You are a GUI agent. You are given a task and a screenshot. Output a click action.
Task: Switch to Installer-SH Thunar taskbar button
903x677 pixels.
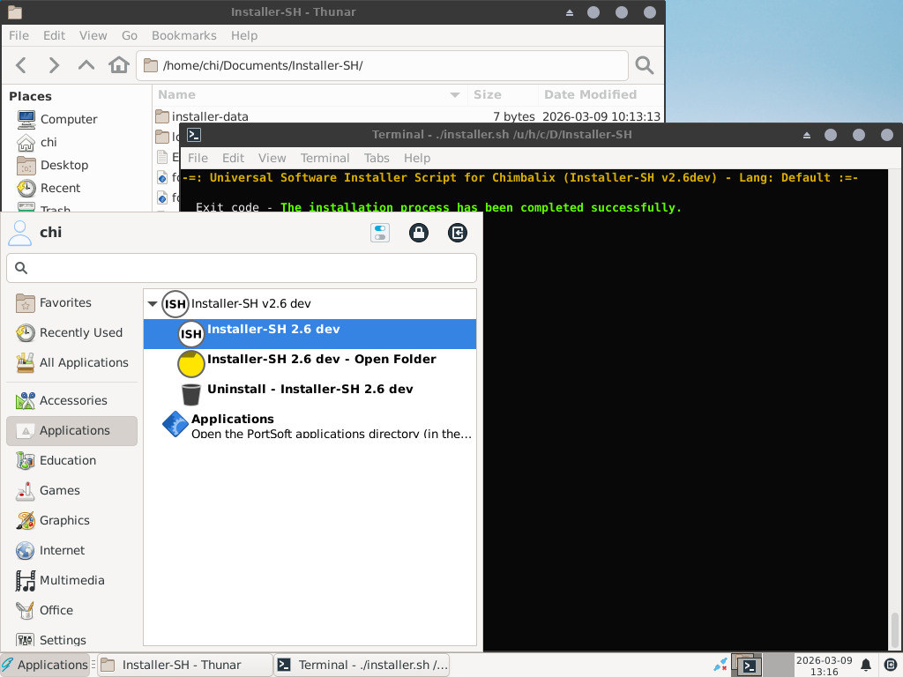pos(182,665)
